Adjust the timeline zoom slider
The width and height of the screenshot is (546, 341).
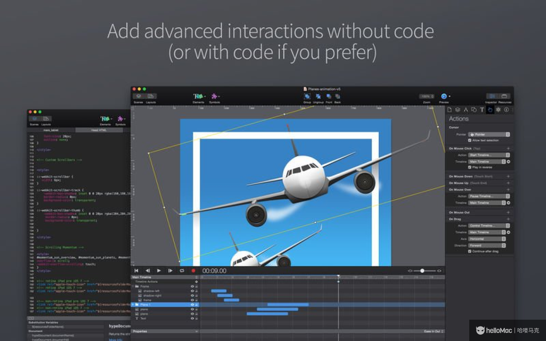pos(422,271)
